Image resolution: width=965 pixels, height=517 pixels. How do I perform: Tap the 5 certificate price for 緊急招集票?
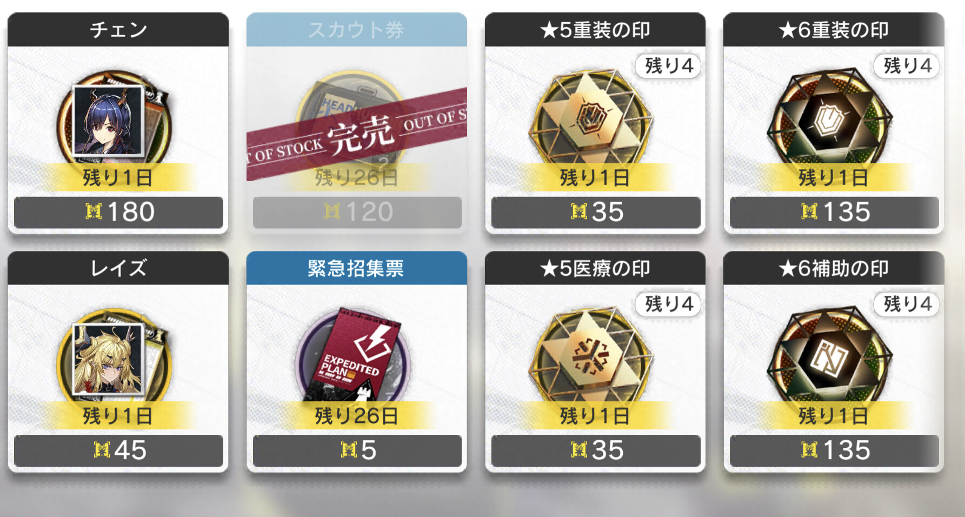tap(357, 450)
